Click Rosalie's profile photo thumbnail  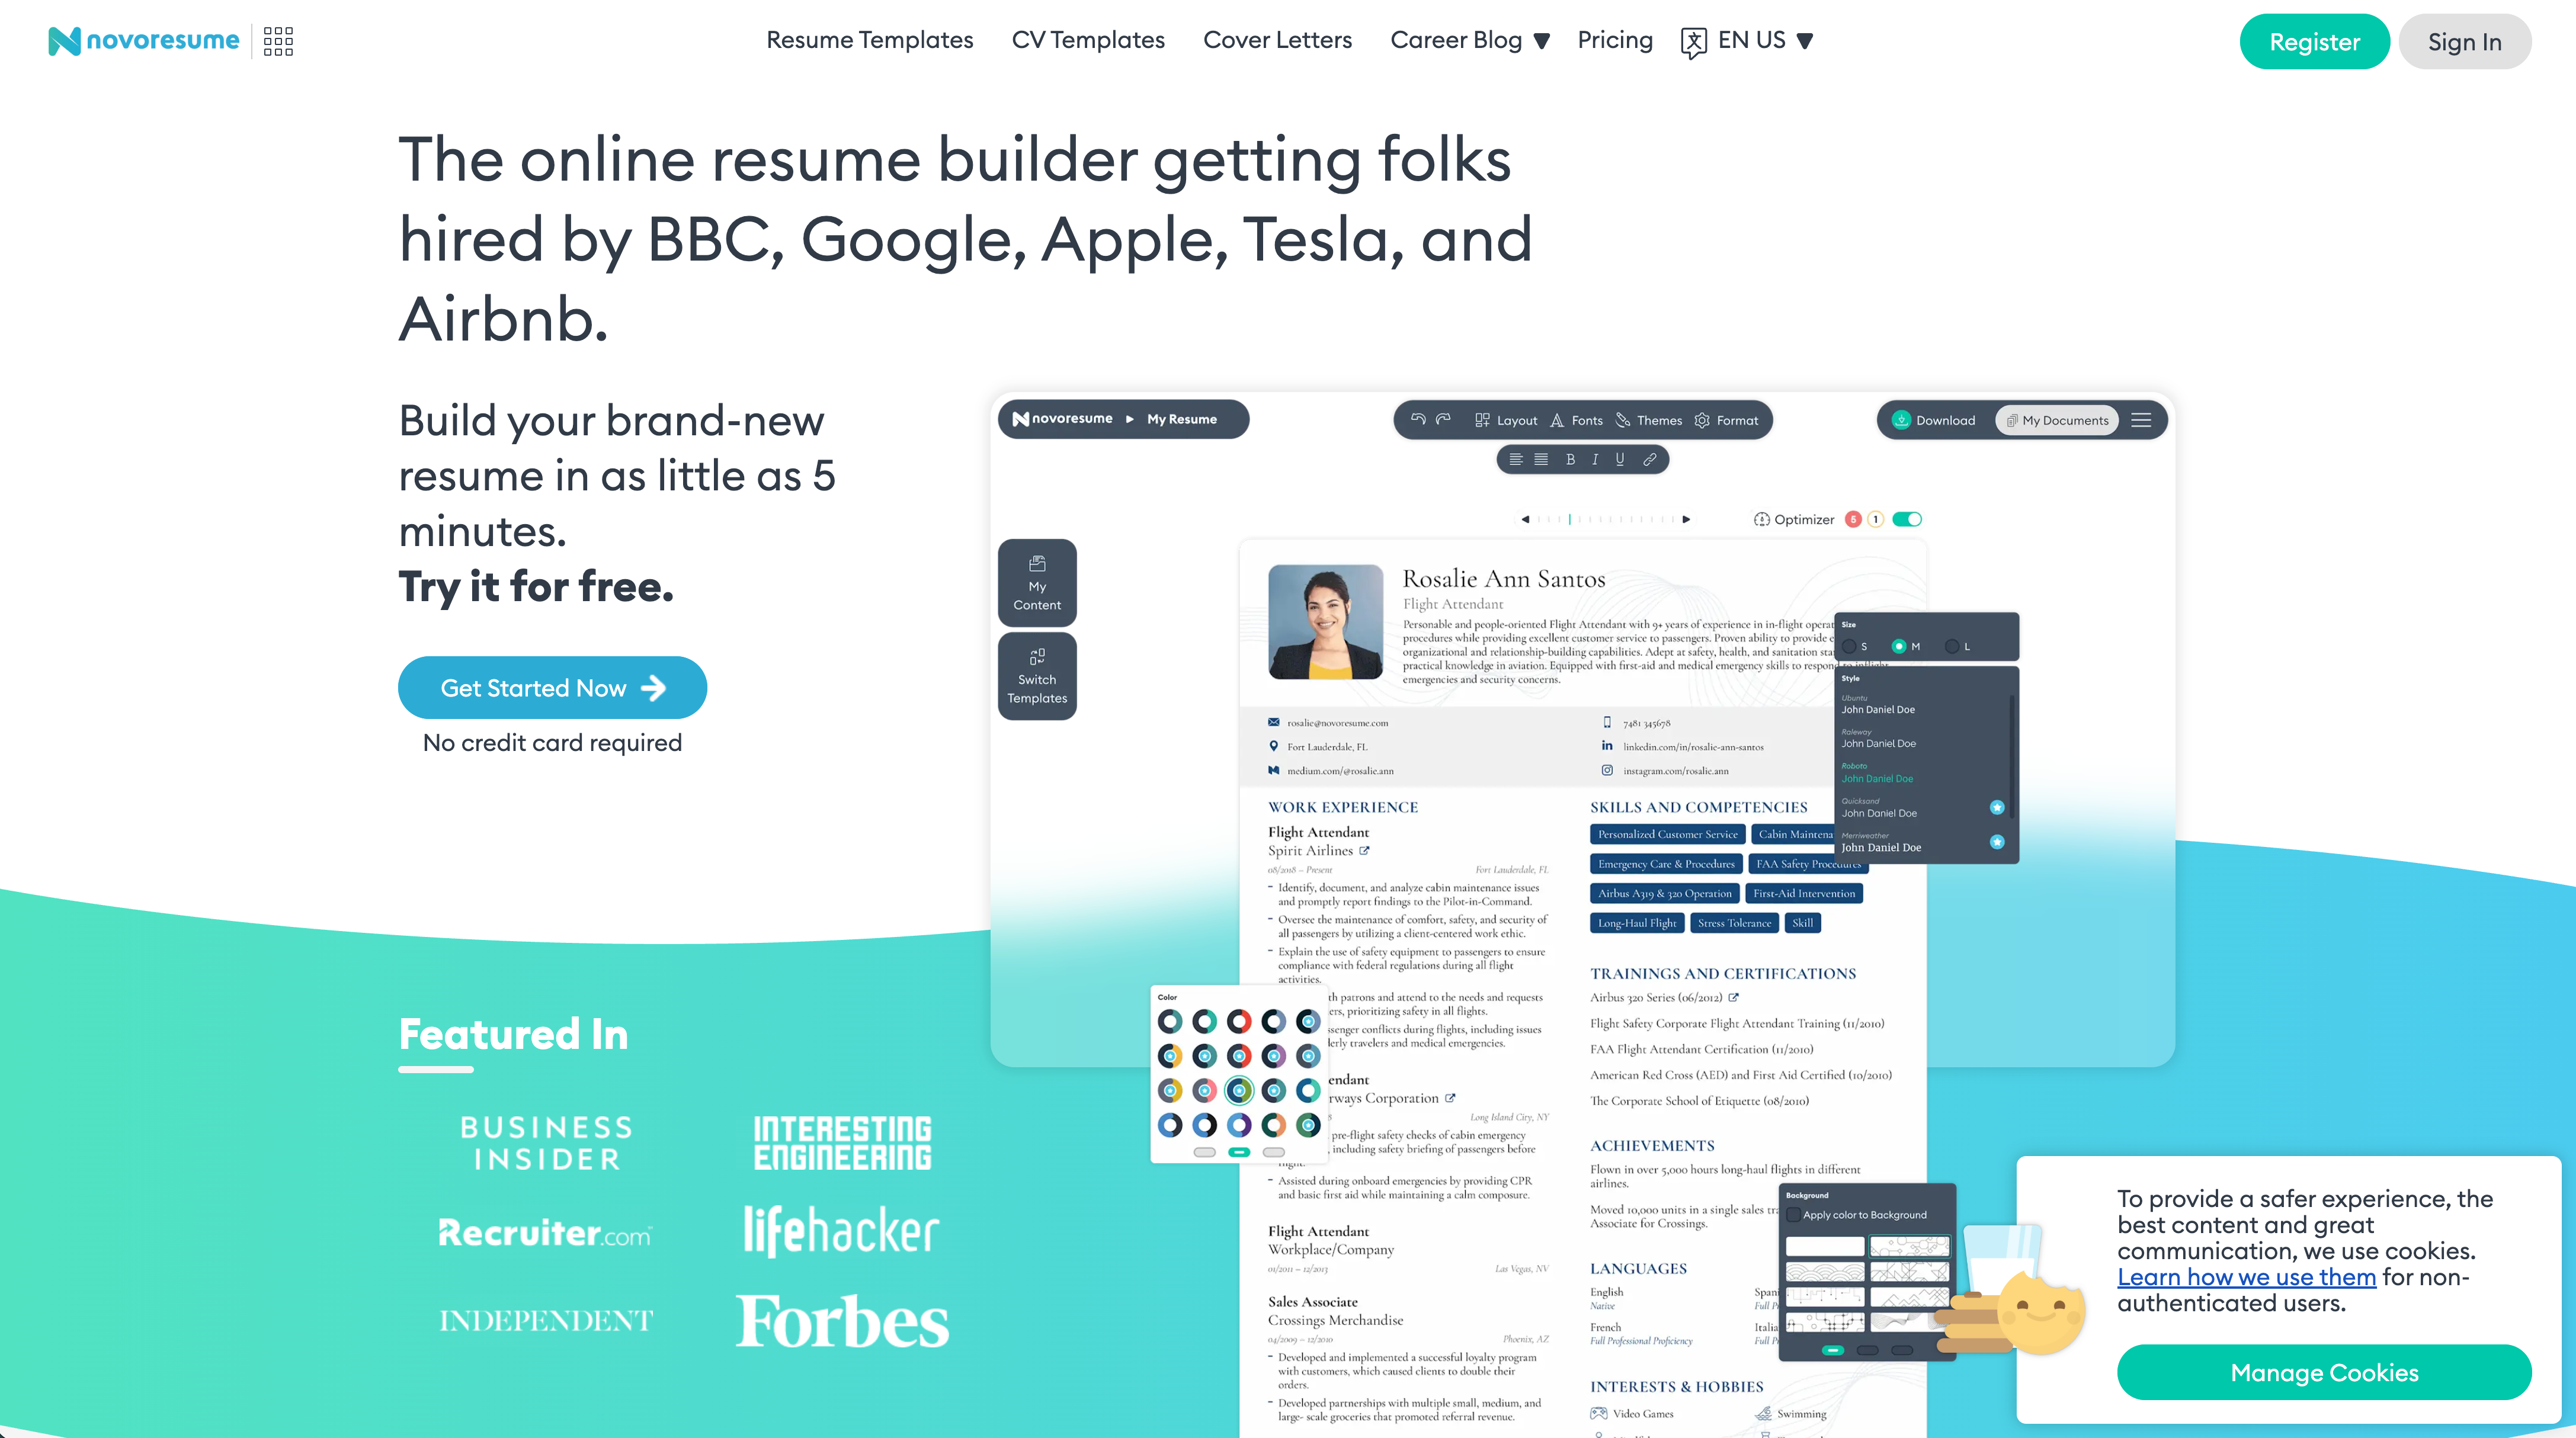1325,622
